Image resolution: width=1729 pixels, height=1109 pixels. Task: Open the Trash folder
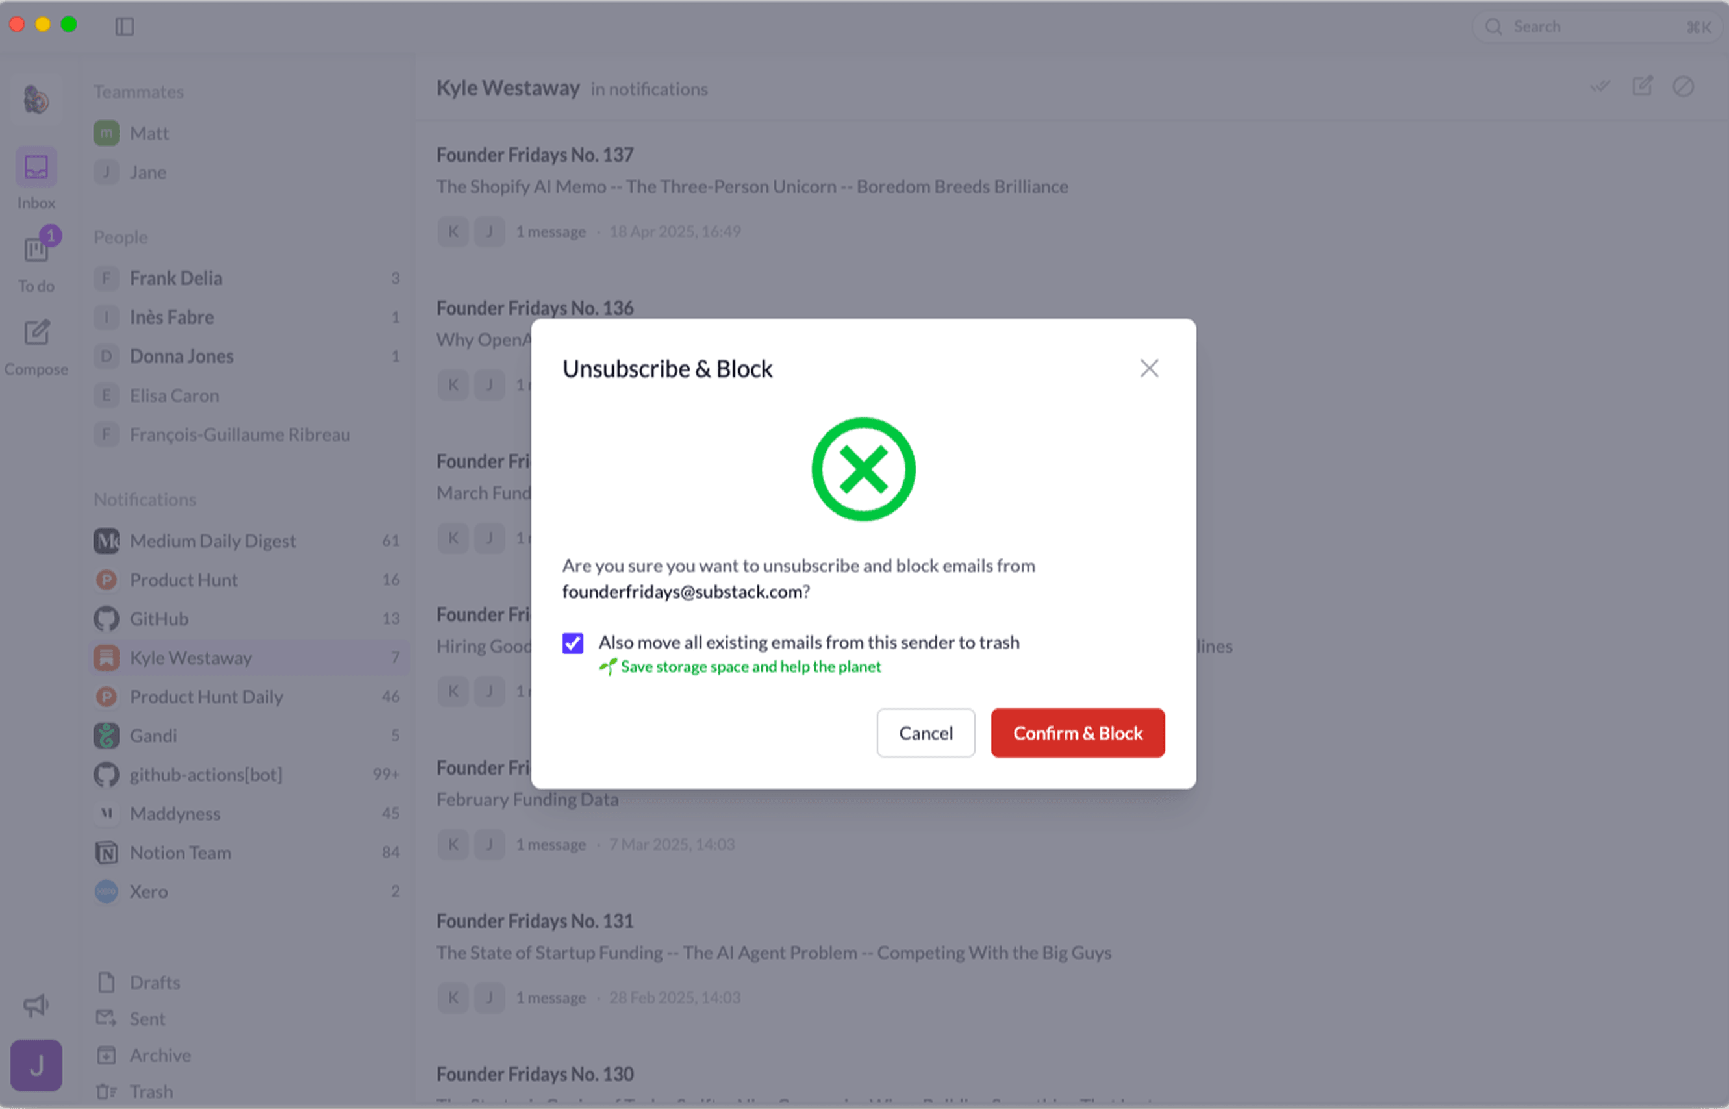[151, 1091]
